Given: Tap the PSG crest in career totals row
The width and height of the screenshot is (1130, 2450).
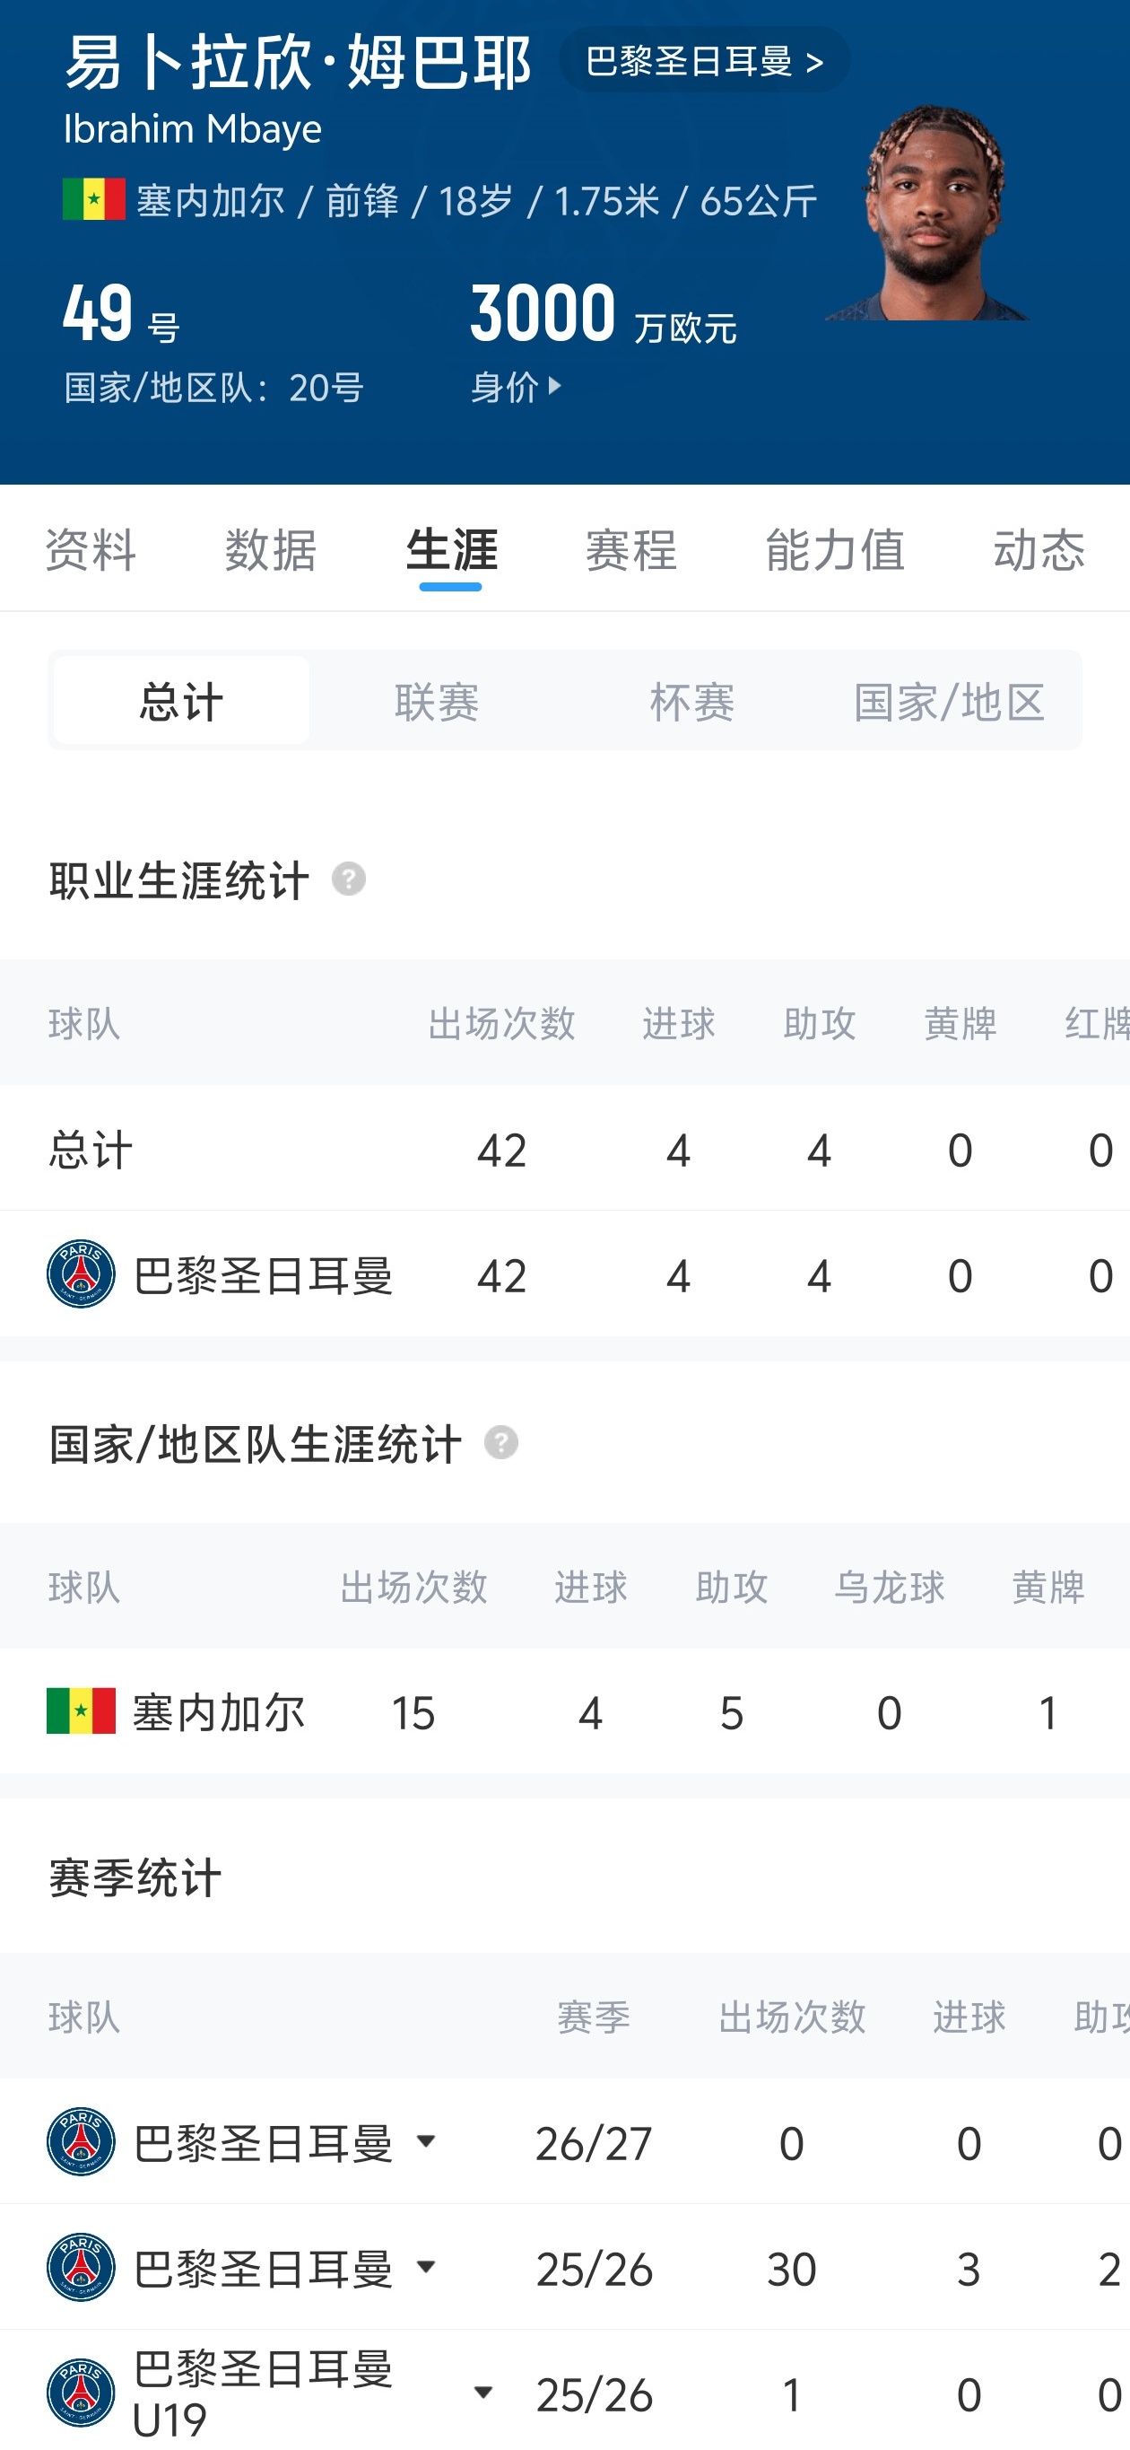Looking at the screenshot, I should click(x=81, y=1274).
